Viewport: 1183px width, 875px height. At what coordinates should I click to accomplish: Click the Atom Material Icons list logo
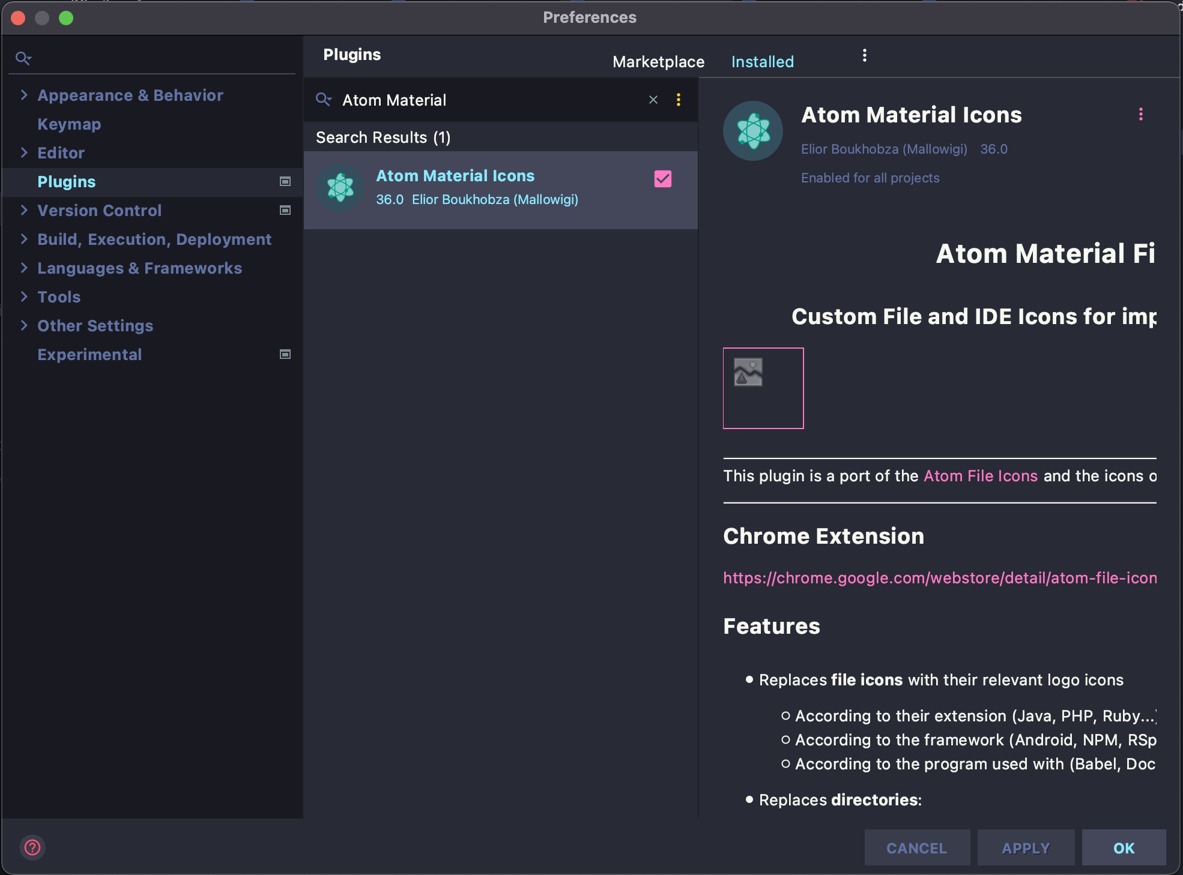pyautogui.click(x=340, y=188)
